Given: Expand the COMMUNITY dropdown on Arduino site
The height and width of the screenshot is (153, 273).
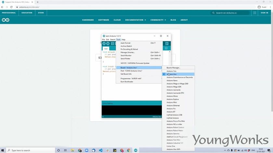Looking at the screenshot, I should [x=158, y=20].
